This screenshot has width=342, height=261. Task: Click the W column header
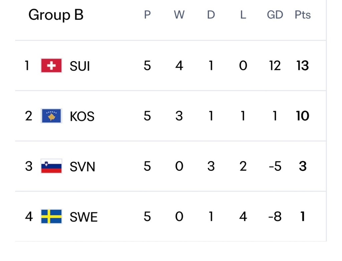click(x=179, y=15)
